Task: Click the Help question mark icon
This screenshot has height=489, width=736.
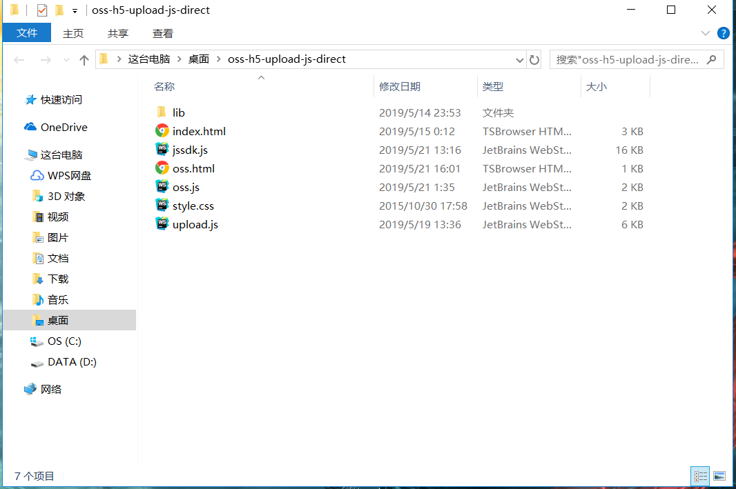Action: tap(723, 32)
